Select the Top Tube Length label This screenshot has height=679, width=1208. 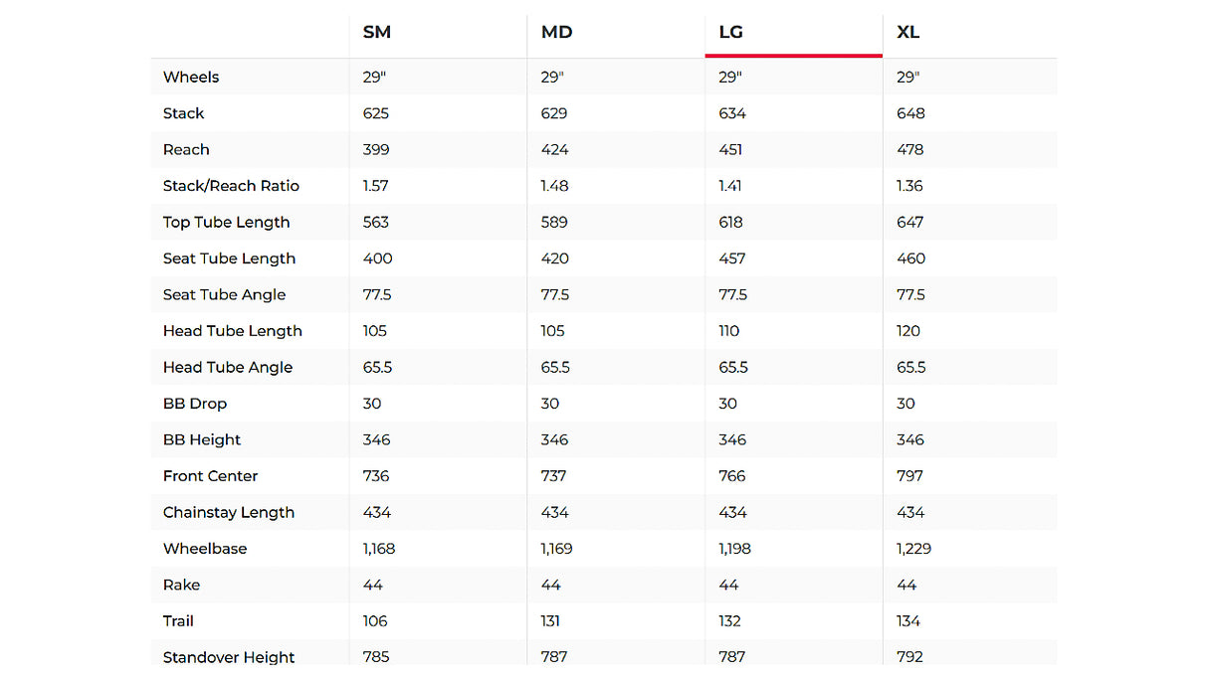pos(227,223)
